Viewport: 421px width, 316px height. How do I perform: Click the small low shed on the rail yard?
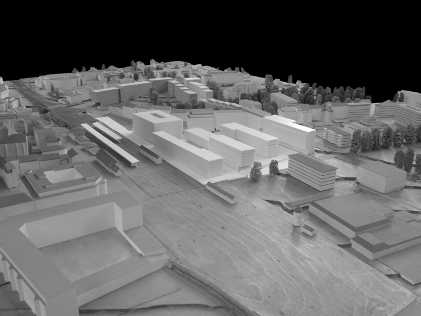pyautogui.click(x=221, y=193)
